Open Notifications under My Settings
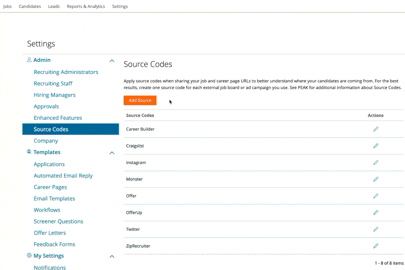The height and width of the screenshot is (270, 405). pos(50,267)
